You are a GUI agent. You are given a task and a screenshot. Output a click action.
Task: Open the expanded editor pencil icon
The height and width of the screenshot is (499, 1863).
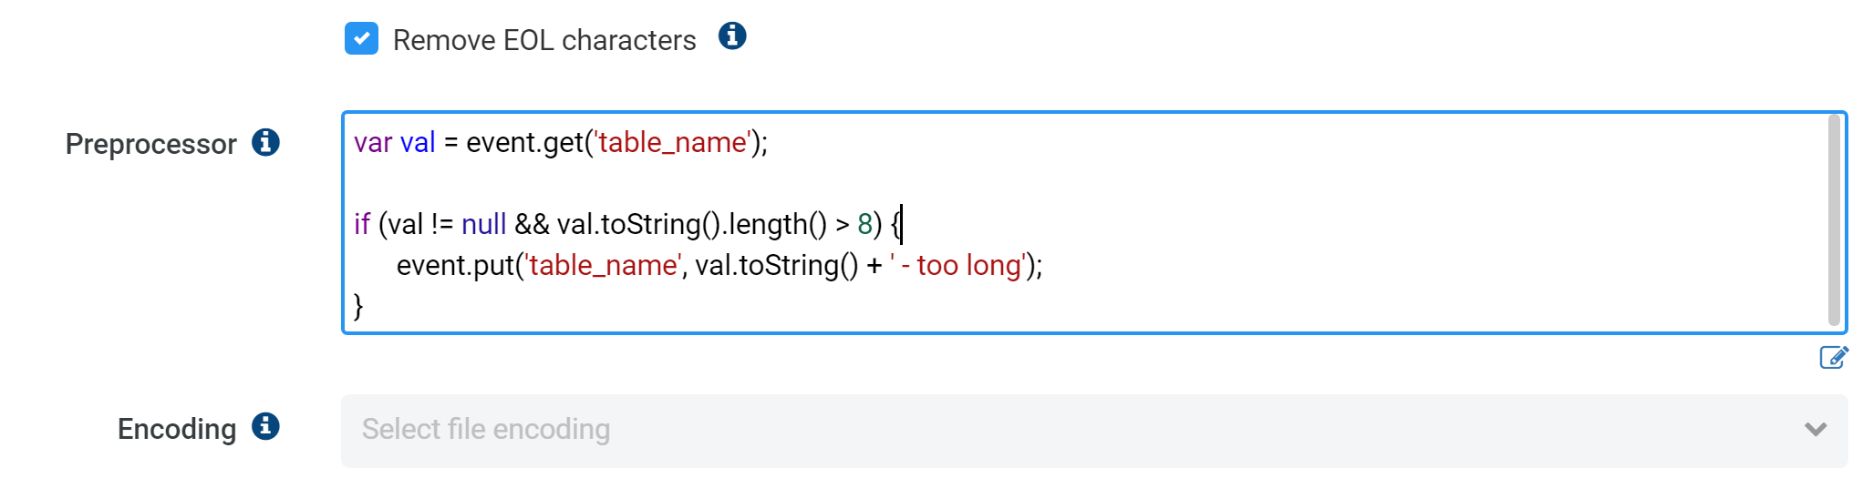tap(1833, 357)
